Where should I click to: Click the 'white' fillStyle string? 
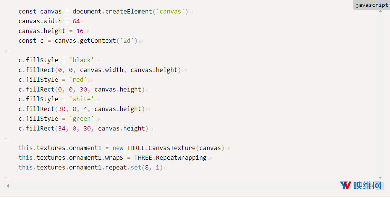[82, 99]
